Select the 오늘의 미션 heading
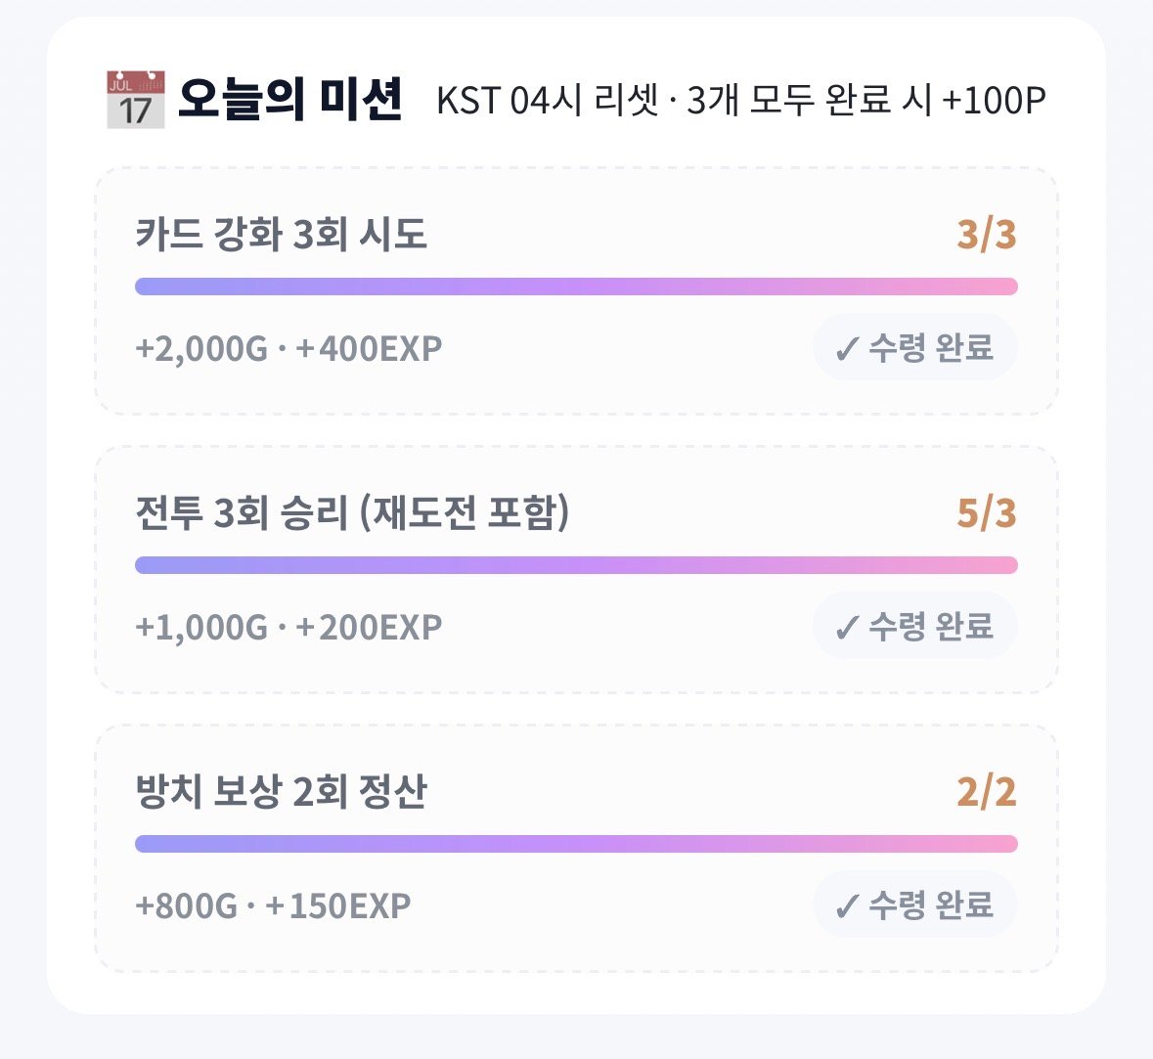Screen dimensions: 1153x1059 pos(290,100)
